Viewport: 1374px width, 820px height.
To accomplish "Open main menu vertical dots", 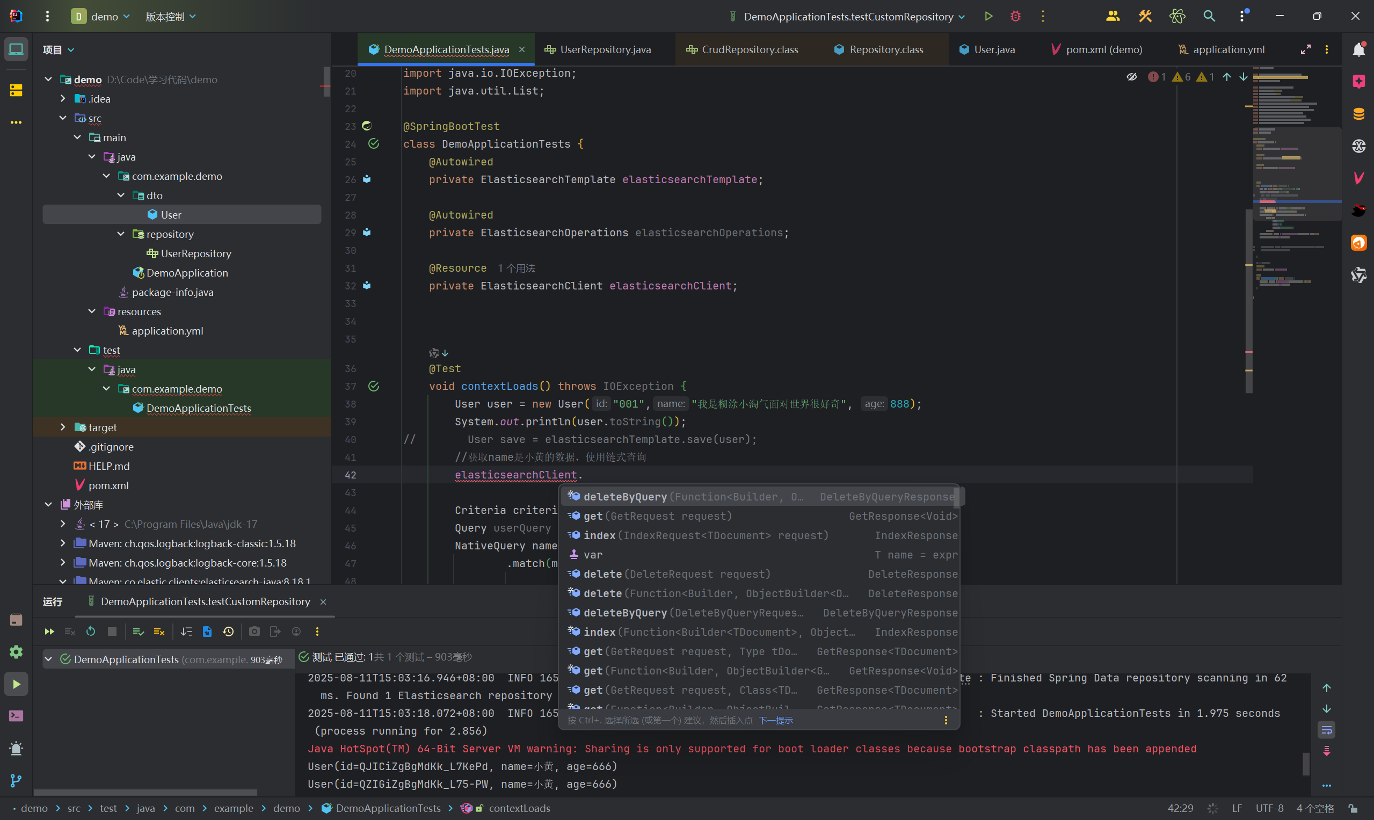I will [47, 17].
